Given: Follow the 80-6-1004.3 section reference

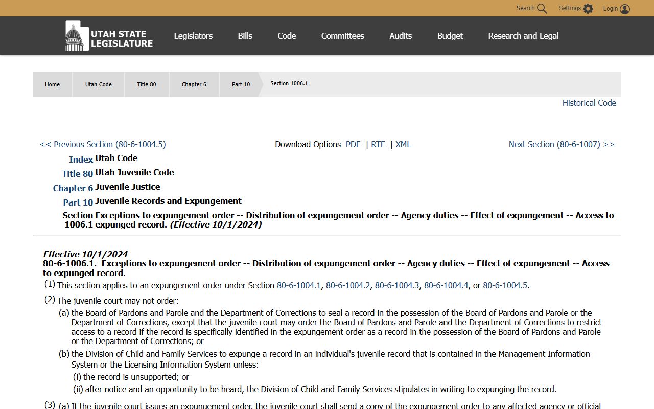Looking at the screenshot, I should pos(397,285).
